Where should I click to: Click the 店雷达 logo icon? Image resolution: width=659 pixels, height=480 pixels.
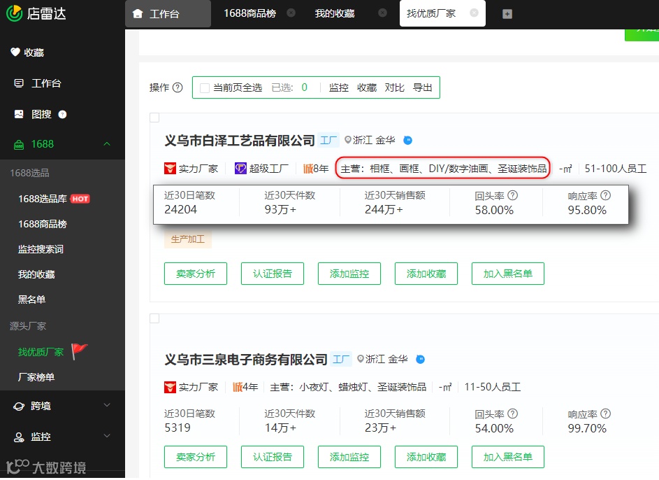coord(14,13)
